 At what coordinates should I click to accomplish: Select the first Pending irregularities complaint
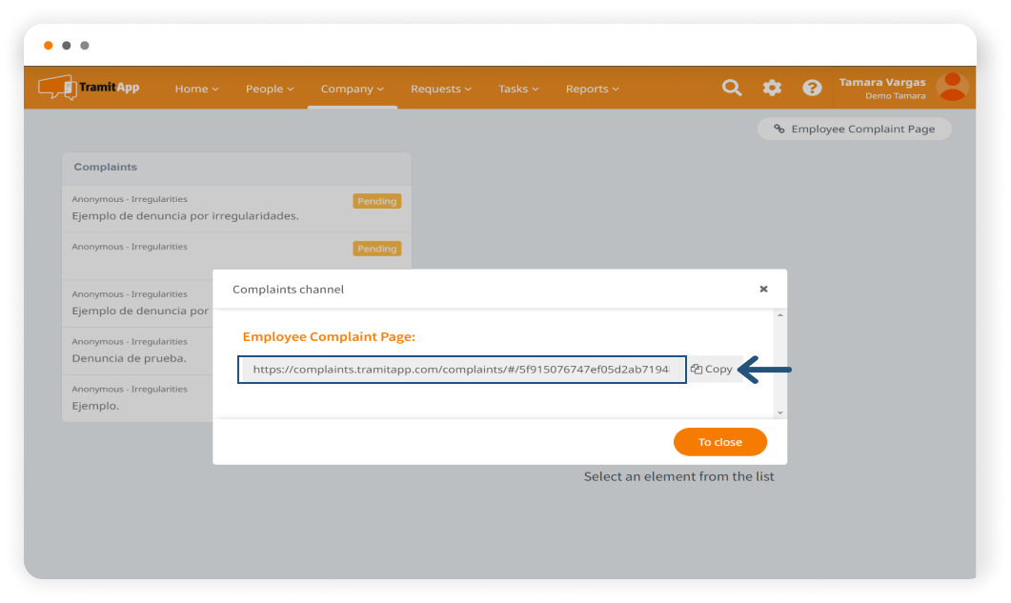point(236,208)
